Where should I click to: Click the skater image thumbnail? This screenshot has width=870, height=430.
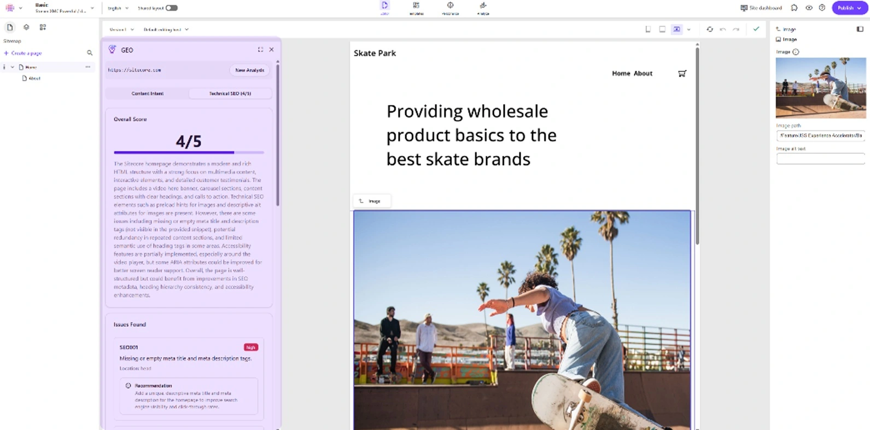[x=821, y=88]
